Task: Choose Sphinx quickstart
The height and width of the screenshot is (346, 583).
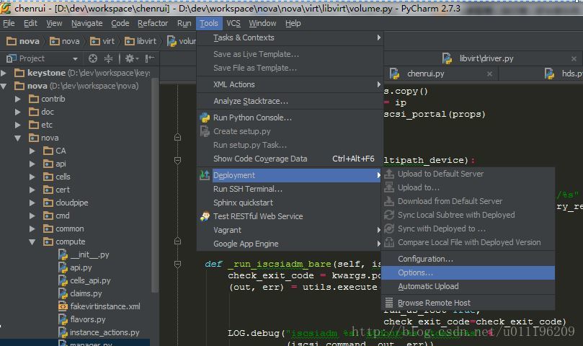Action: tap(290, 203)
